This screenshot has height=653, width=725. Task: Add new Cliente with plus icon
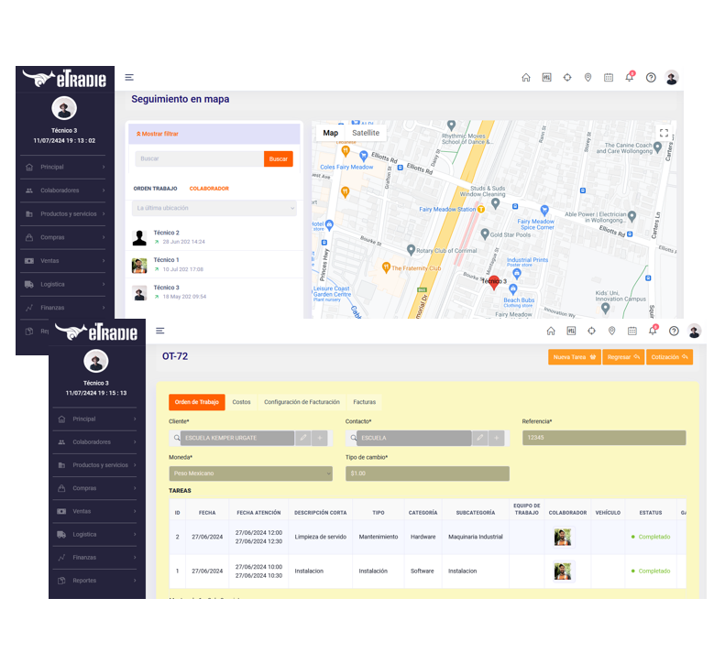tap(320, 438)
